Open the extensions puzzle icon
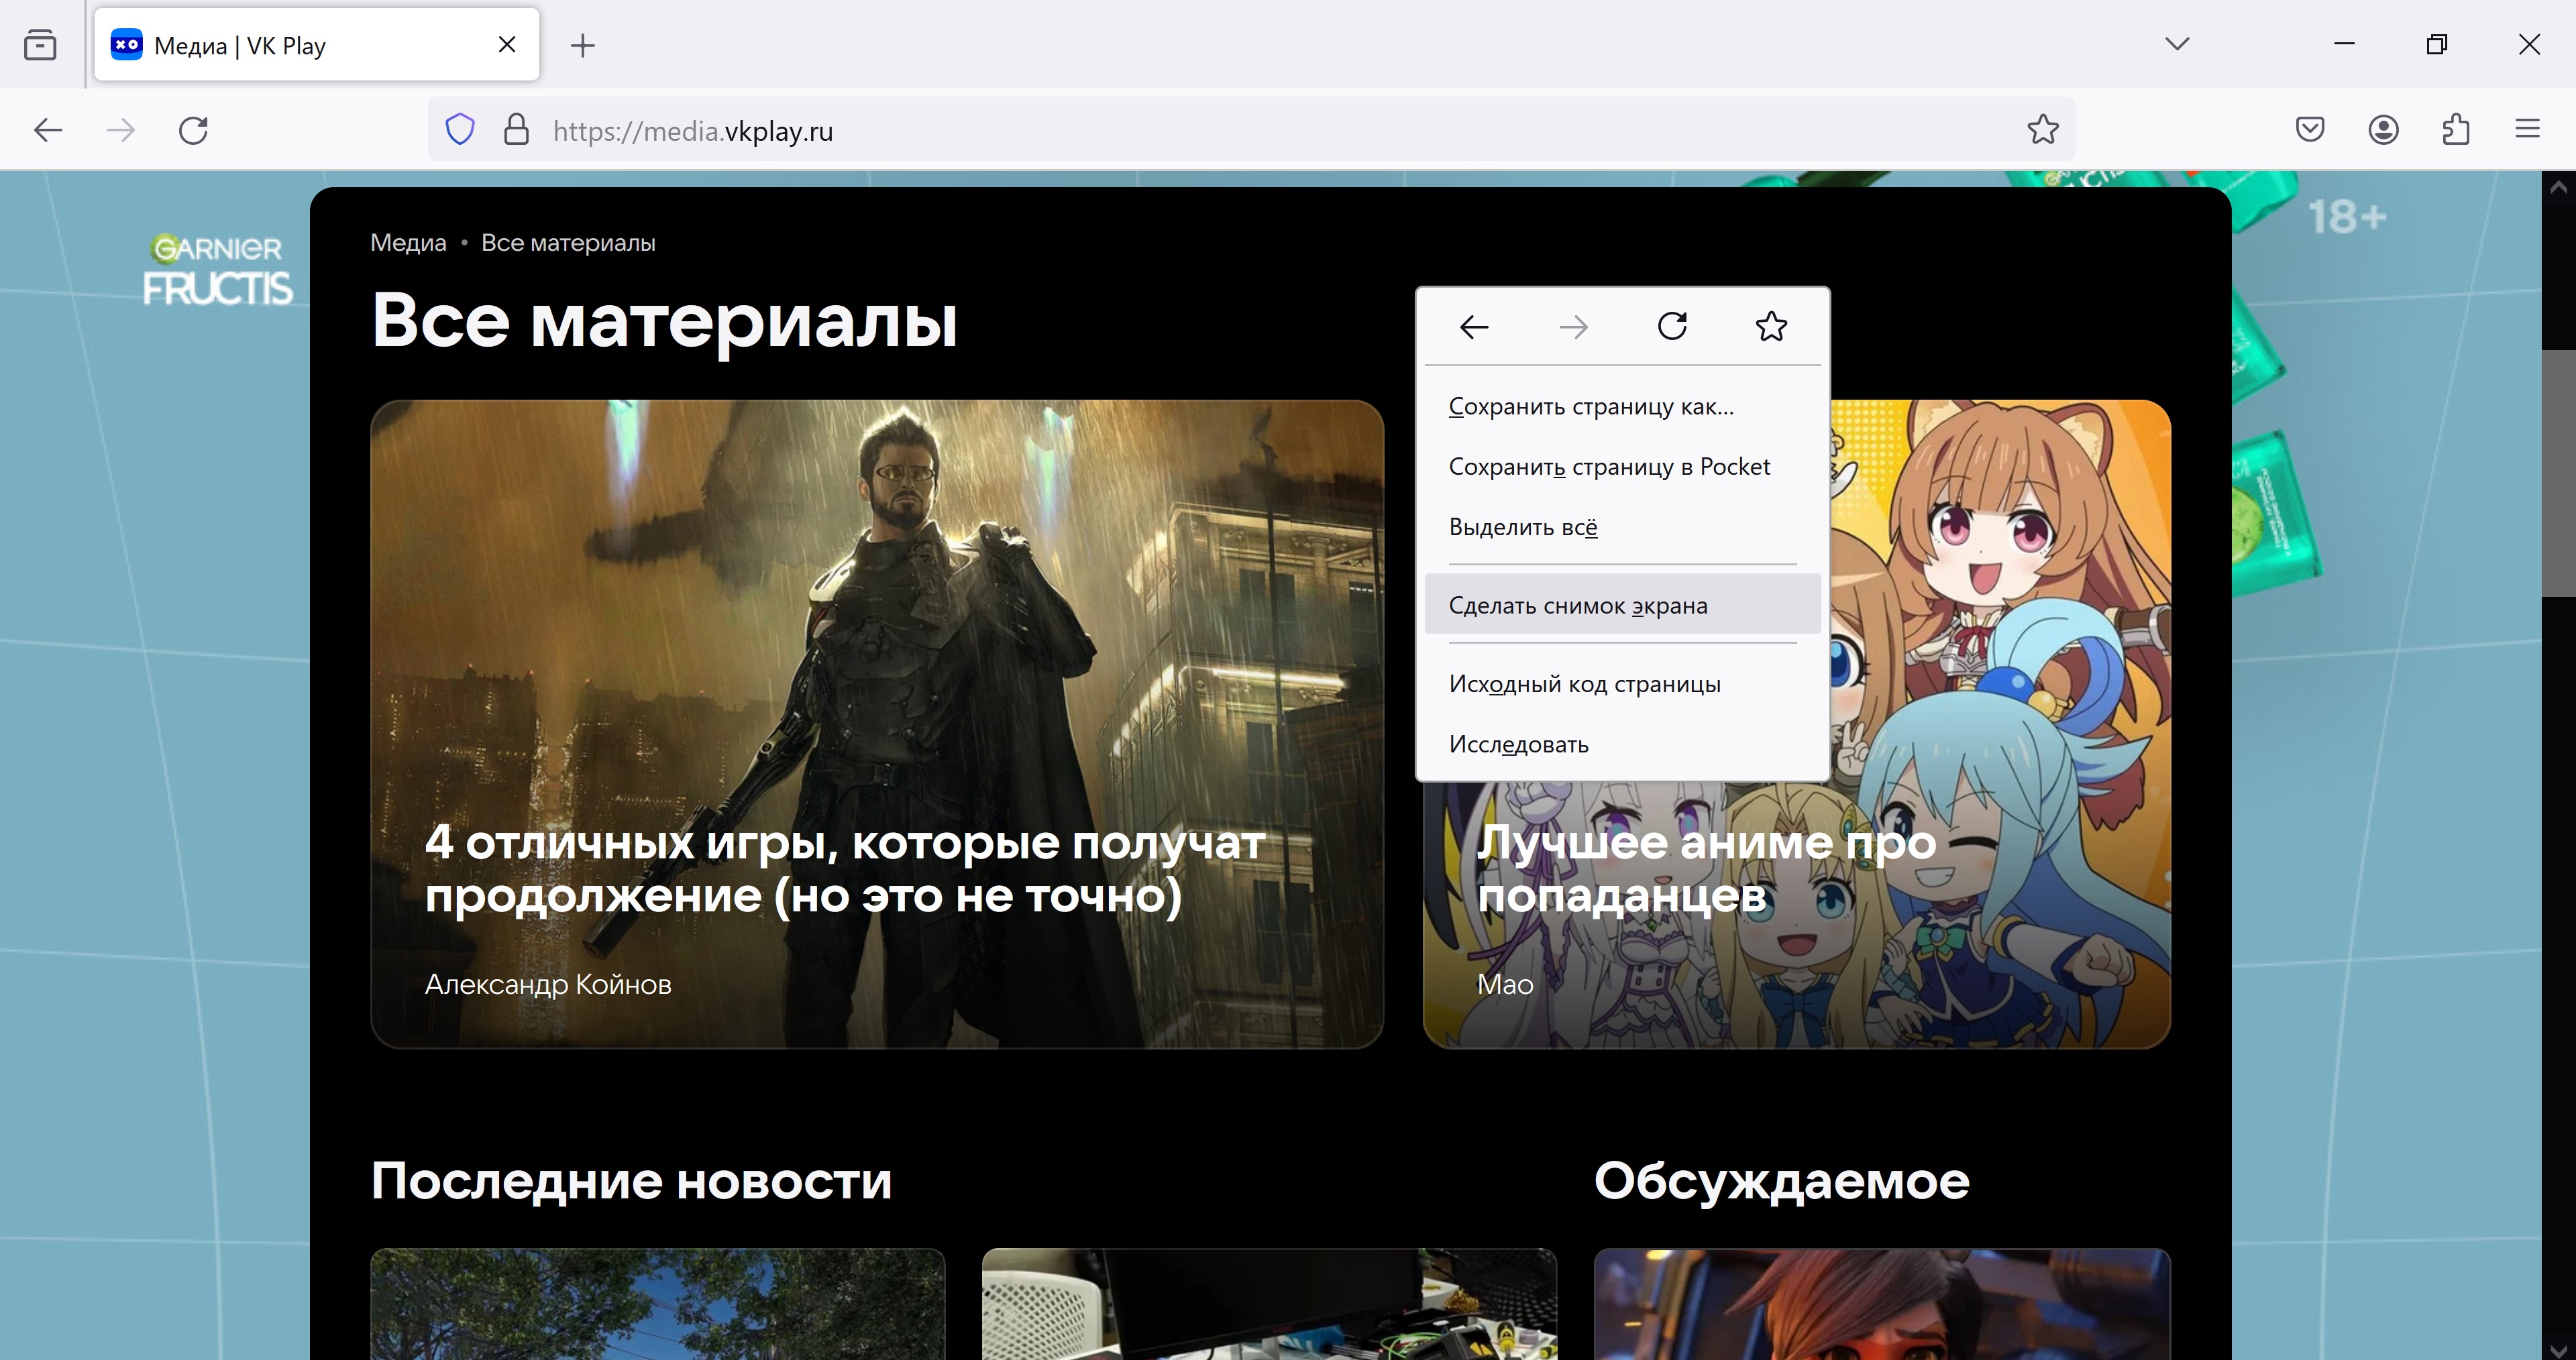This screenshot has height=1360, width=2576. (2456, 129)
